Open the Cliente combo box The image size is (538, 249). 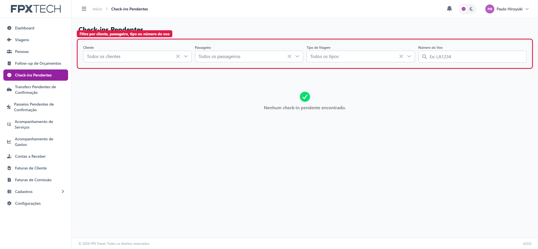click(137, 56)
